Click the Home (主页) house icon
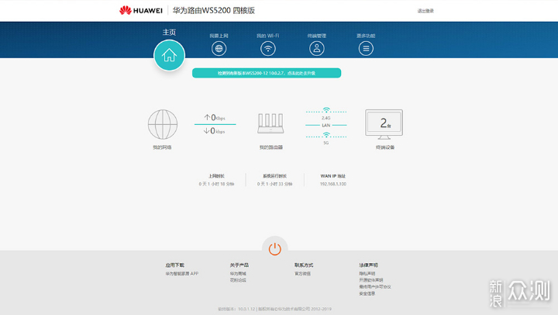This screenshot has height=315, width=558. [x=169, y=55]
